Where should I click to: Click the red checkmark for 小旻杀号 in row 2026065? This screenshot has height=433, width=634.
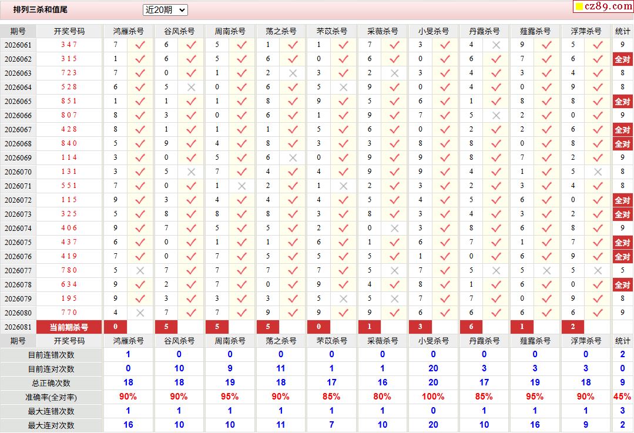[445, 102]
